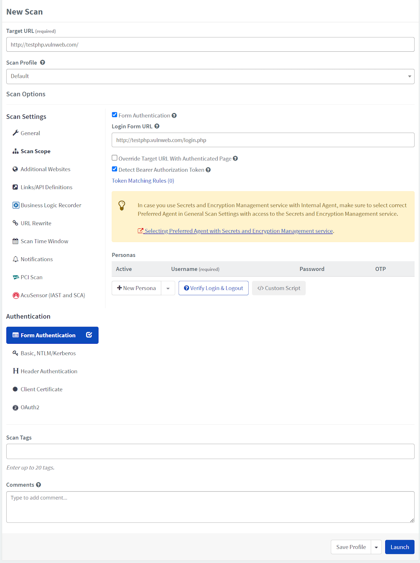Click the Client Certificate badge icon

click(x=15, y=389)
